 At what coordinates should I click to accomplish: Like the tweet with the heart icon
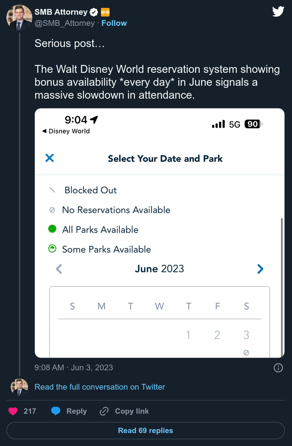point(13,411)
